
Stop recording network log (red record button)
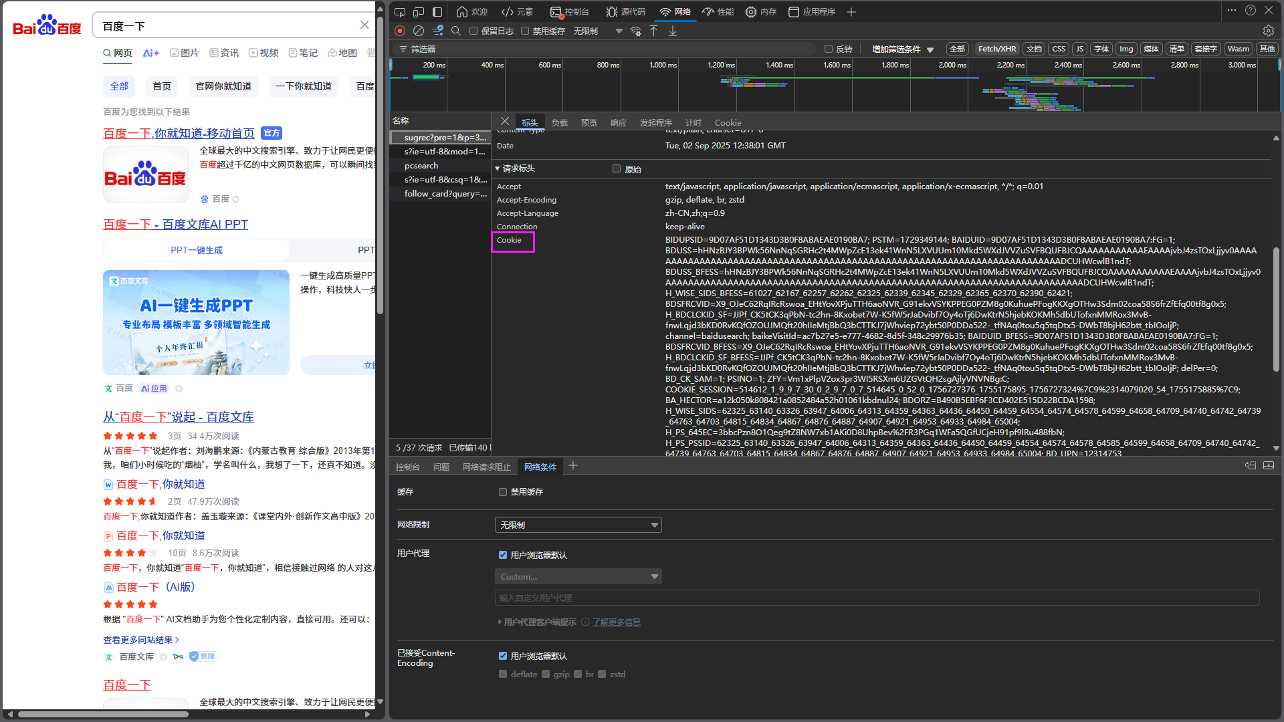pyautogui.click(x=400, y=31)
